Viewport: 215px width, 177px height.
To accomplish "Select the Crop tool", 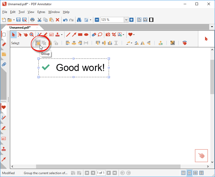I will click(x=114, y=35).
